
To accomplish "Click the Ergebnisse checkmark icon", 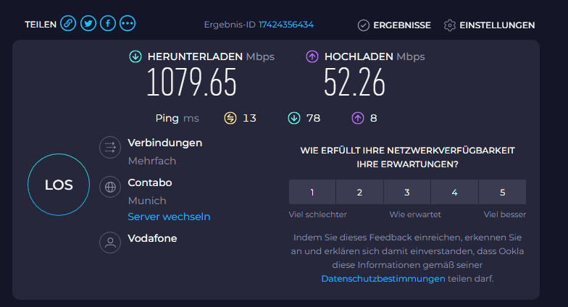I will pyautogui.click(x=364, y=25).
